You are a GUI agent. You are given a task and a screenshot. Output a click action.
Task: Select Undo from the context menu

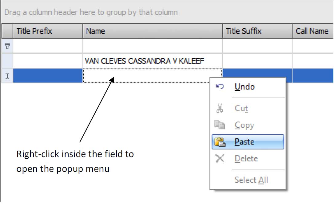pos(244,87)
